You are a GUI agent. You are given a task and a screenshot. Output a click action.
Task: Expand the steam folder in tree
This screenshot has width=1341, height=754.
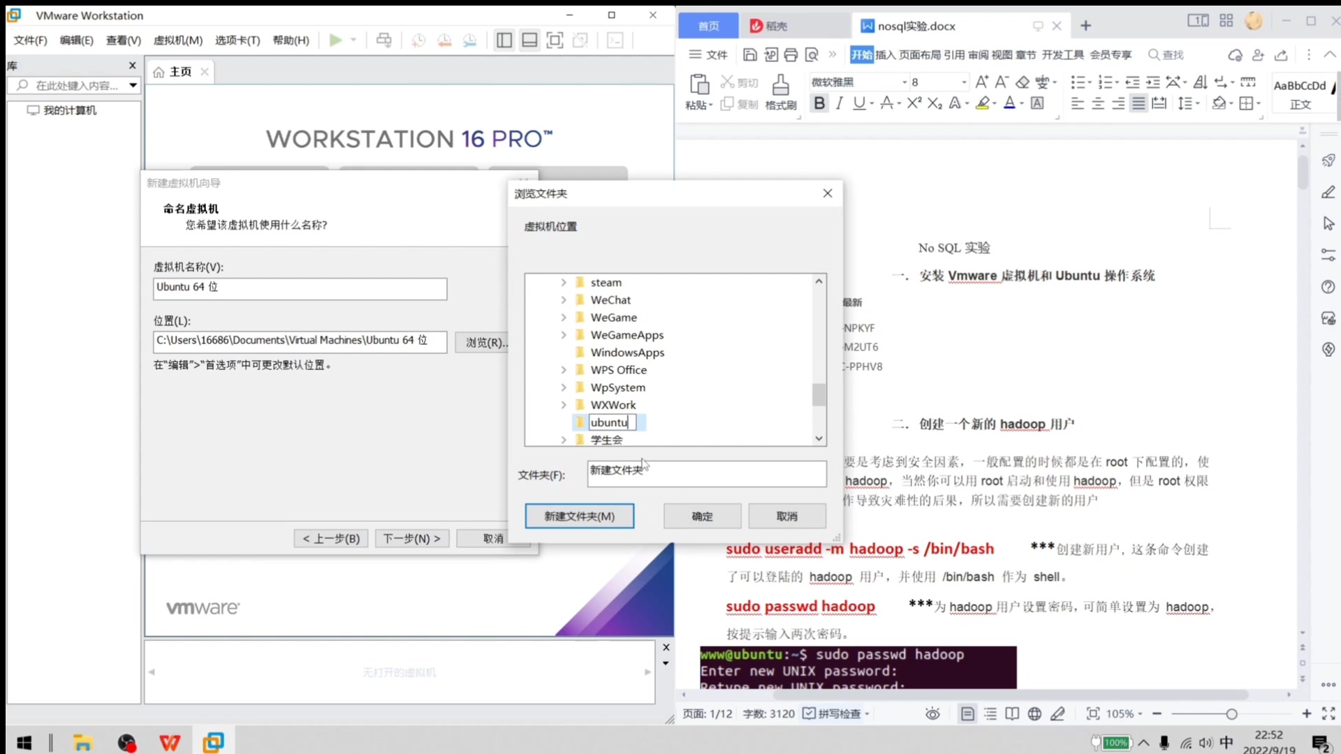564,283
